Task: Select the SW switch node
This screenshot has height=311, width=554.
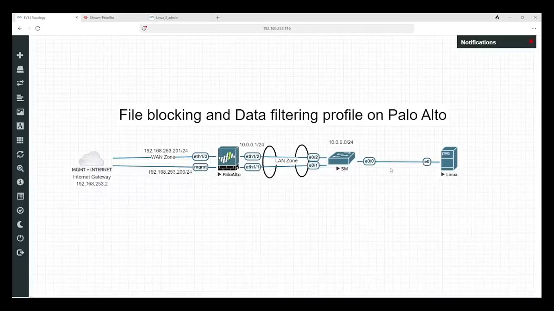Action: 341,158
